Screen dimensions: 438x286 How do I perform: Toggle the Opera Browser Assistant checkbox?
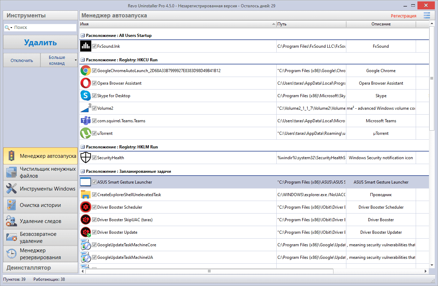tap(94, 83)
